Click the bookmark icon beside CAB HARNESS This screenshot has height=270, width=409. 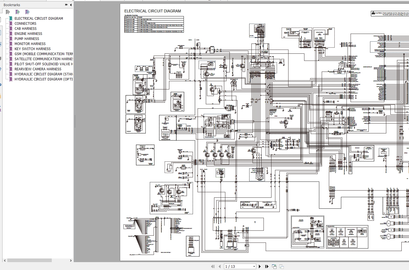11,29
